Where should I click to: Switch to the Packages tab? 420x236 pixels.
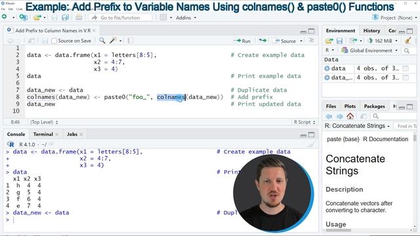pos(374,106)
